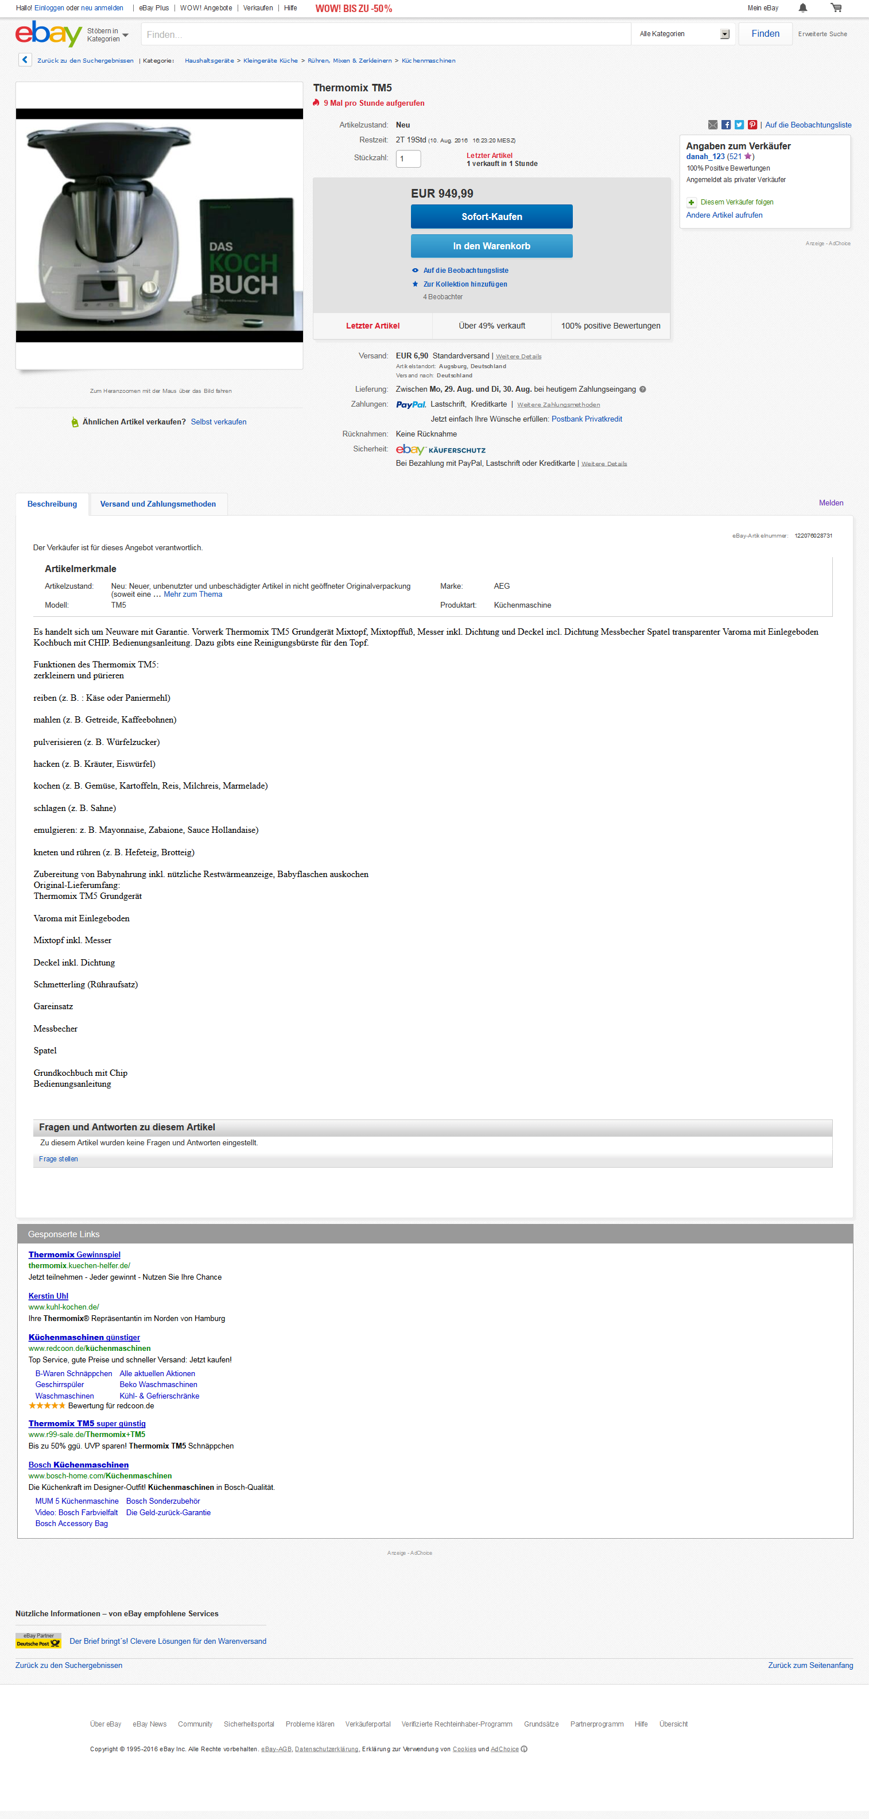Click Melden report link
Viewport: 869px width, 1819px height.
(831, 504)
